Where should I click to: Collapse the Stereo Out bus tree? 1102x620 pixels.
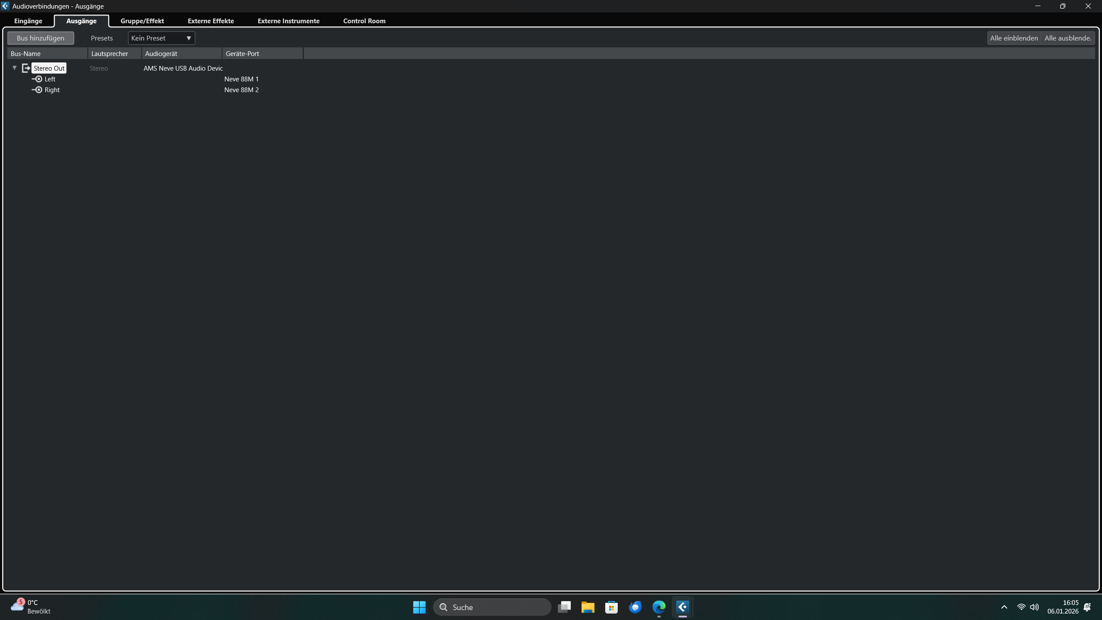click(x=14, y=68)
